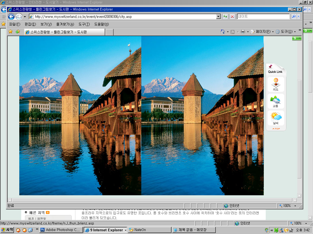The image size is (313, 234).
Task: Open the 교통 transport Quick Link icon
Action: point(276,101)
